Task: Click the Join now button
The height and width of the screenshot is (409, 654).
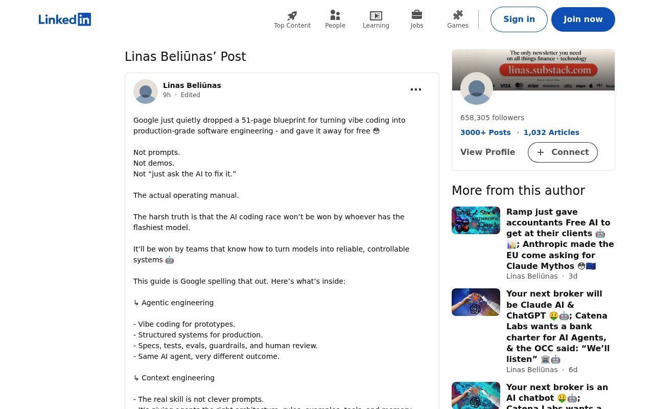Action: coord(583,19)
